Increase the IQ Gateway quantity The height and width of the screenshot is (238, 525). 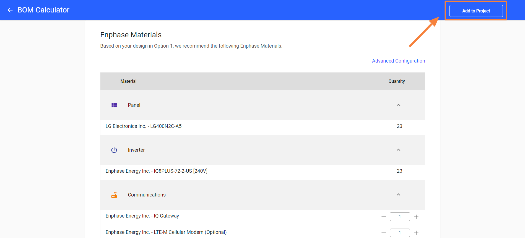(x=416, y=217)
